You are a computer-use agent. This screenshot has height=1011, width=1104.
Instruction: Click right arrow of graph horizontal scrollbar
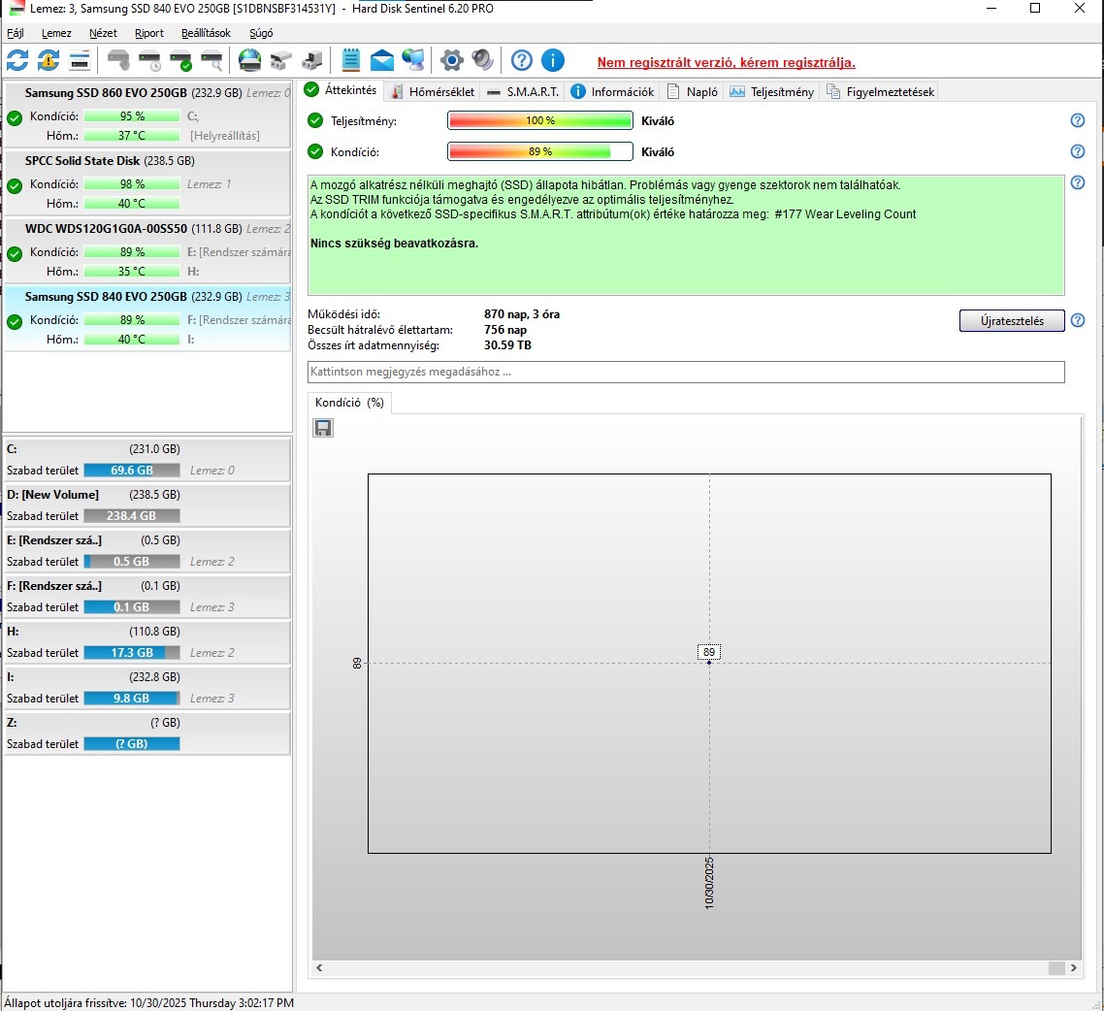[x=1073, y=968]
